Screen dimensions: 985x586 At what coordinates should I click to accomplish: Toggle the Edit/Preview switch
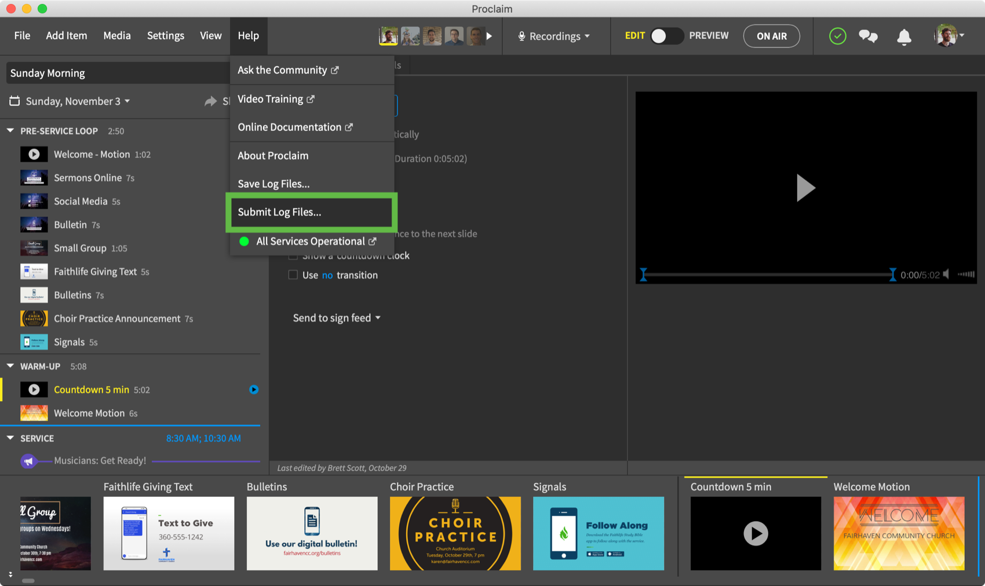[x=666, y=36]
